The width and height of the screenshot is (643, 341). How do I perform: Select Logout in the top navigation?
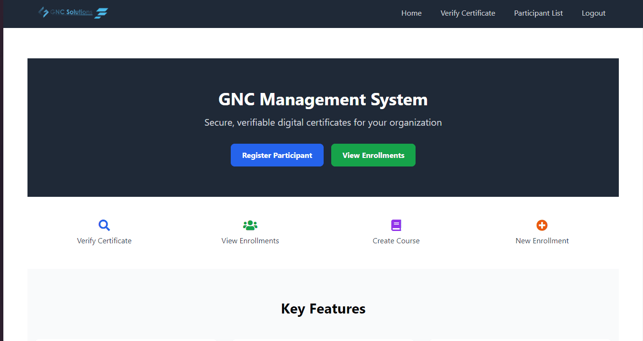594,13
